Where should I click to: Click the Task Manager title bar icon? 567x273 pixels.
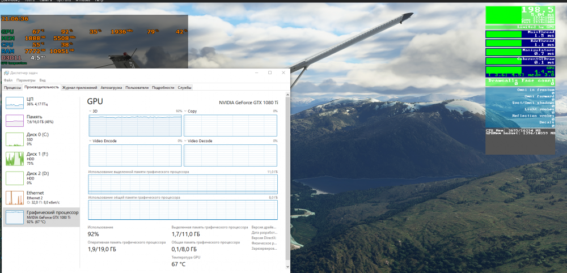(x=6, y=72)
